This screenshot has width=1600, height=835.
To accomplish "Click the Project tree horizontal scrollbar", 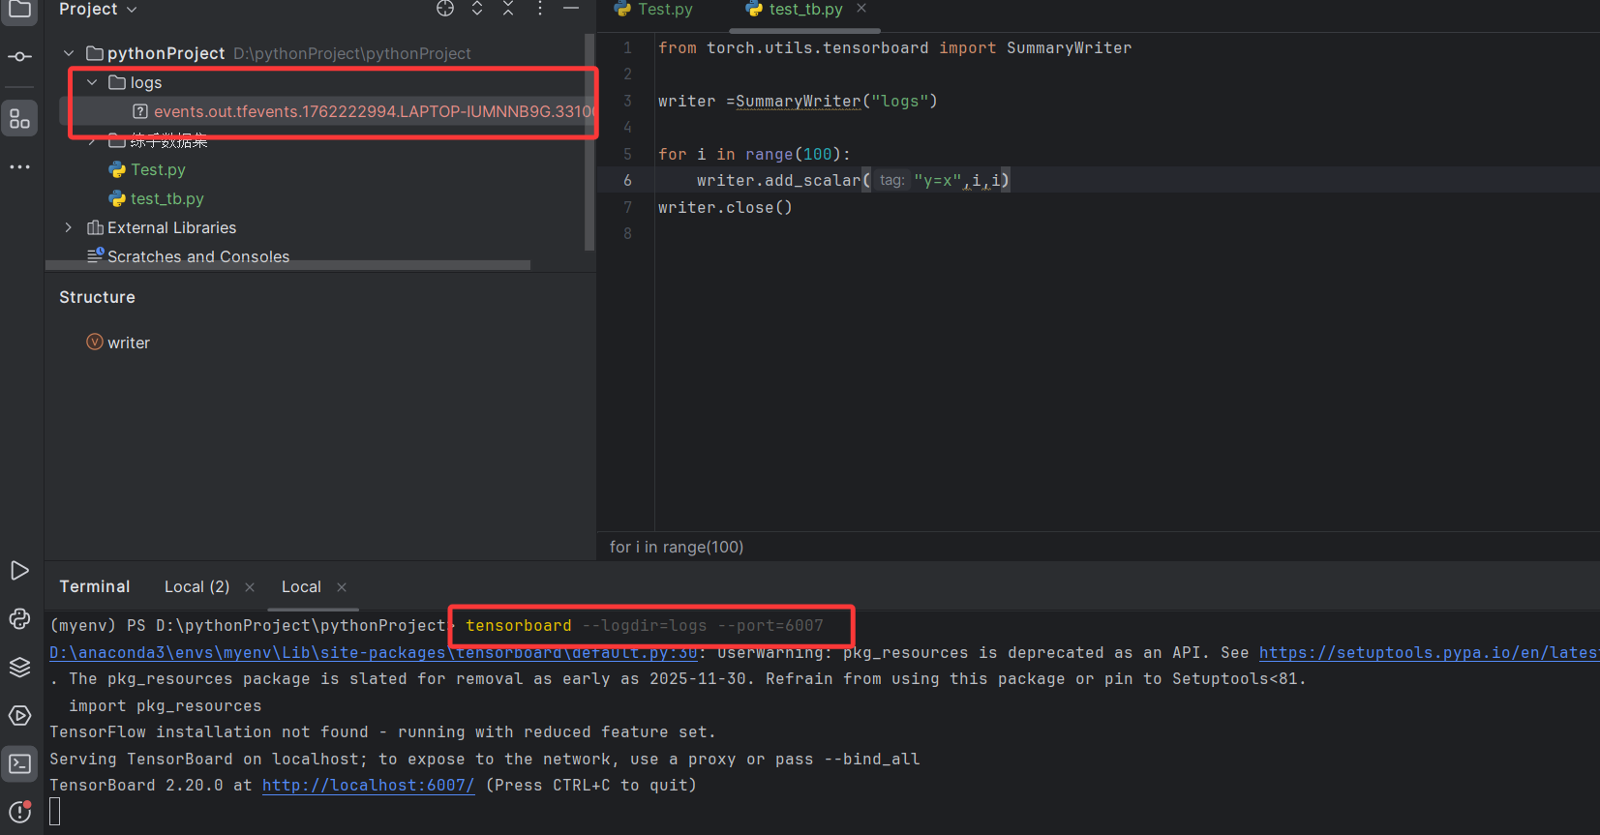I will click(x=287, y=264).
